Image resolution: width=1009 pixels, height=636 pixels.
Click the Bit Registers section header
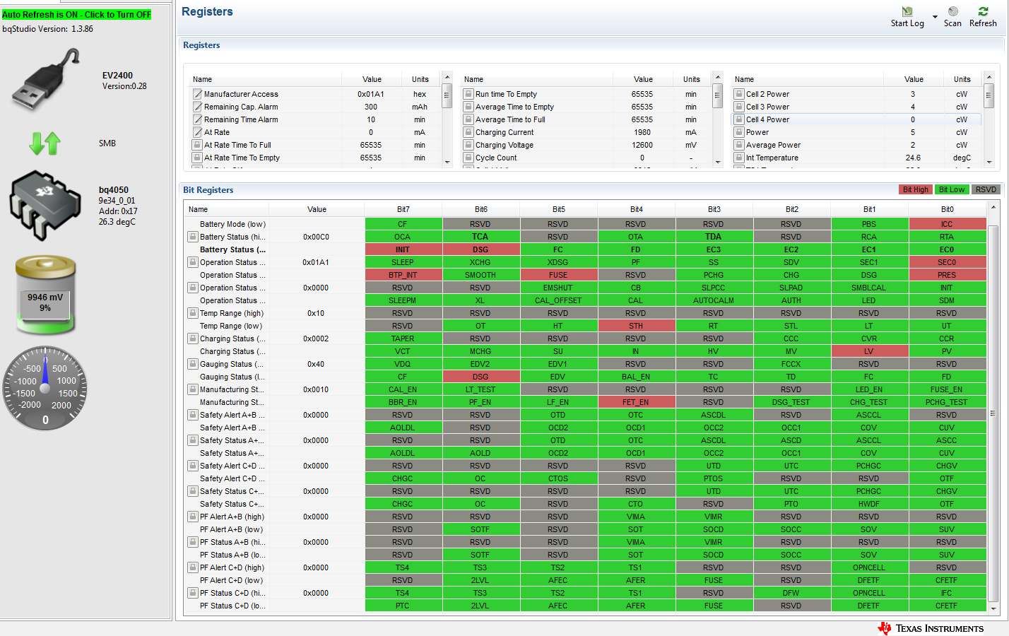pyautogui.click(x=208, y=190)
